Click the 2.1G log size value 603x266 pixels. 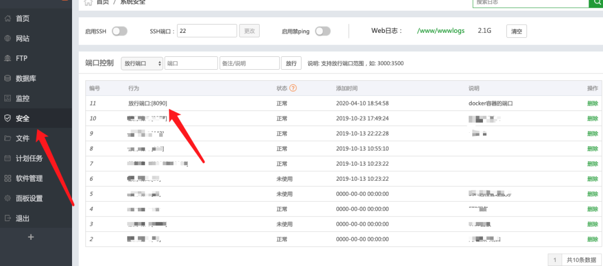[x=485, y=31]
